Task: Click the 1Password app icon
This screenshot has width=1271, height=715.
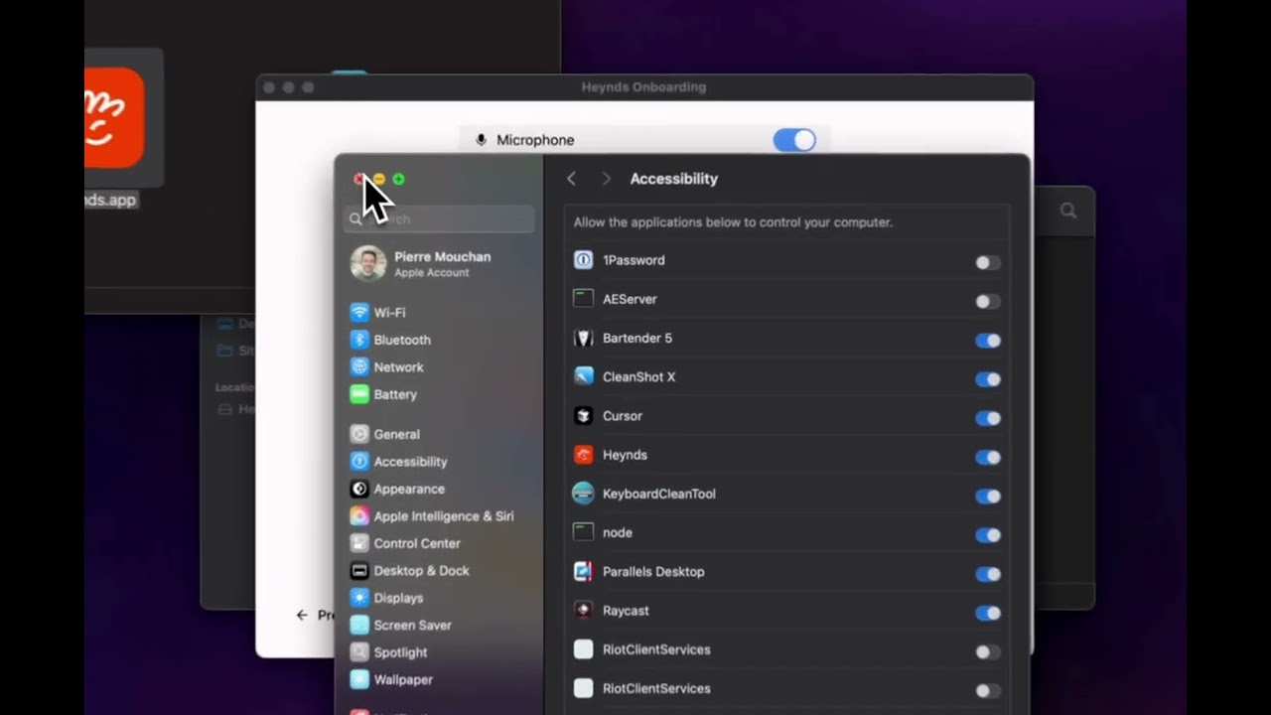Action: pyautogui.click(x=583, y=260)
